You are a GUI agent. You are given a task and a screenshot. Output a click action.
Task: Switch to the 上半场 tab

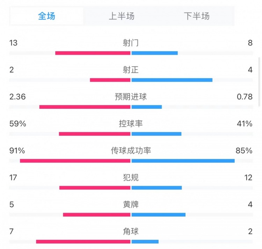tap(122, 16)
